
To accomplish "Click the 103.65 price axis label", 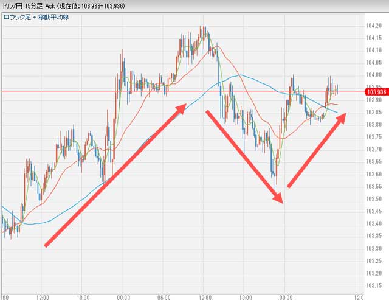I will tap(374, 162).
